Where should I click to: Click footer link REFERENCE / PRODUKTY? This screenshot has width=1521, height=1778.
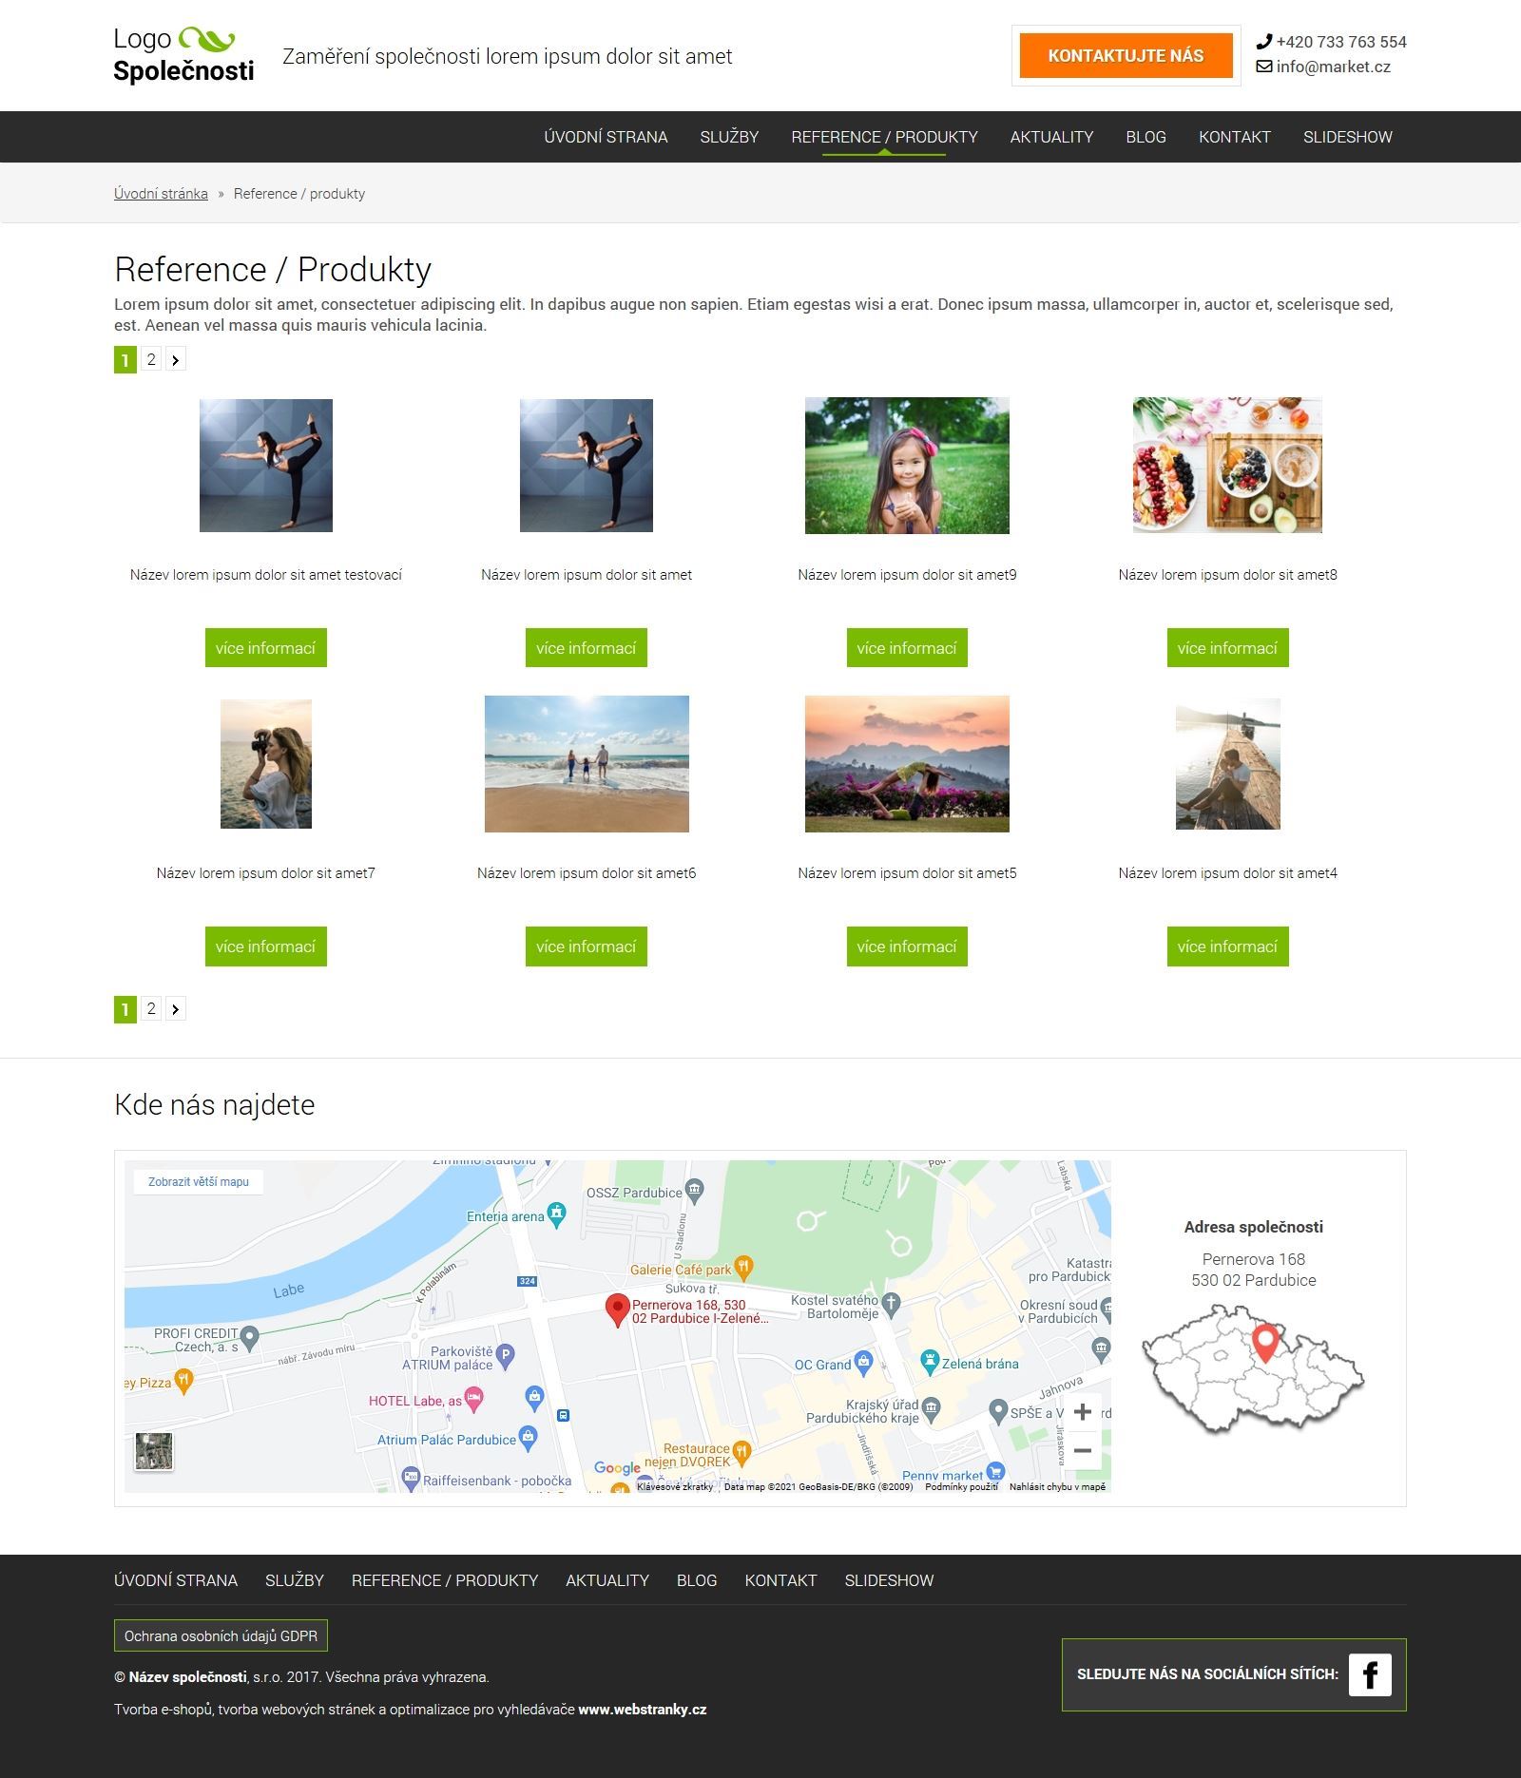pyautogui.click(x=445, y=1580)
